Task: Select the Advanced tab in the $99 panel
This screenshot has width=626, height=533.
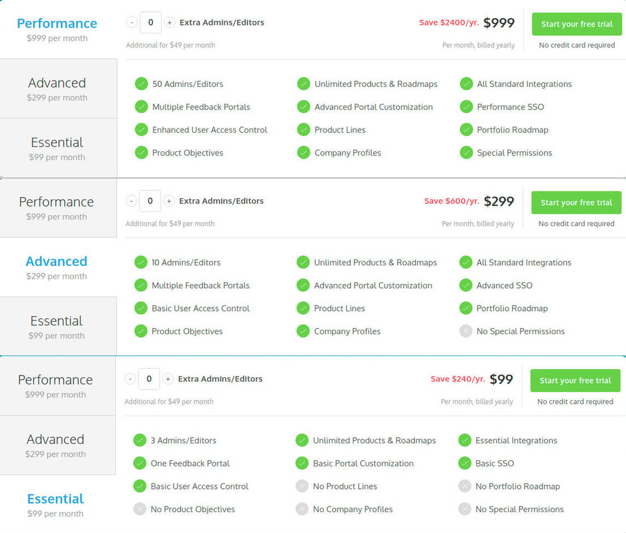Action: 58,445
